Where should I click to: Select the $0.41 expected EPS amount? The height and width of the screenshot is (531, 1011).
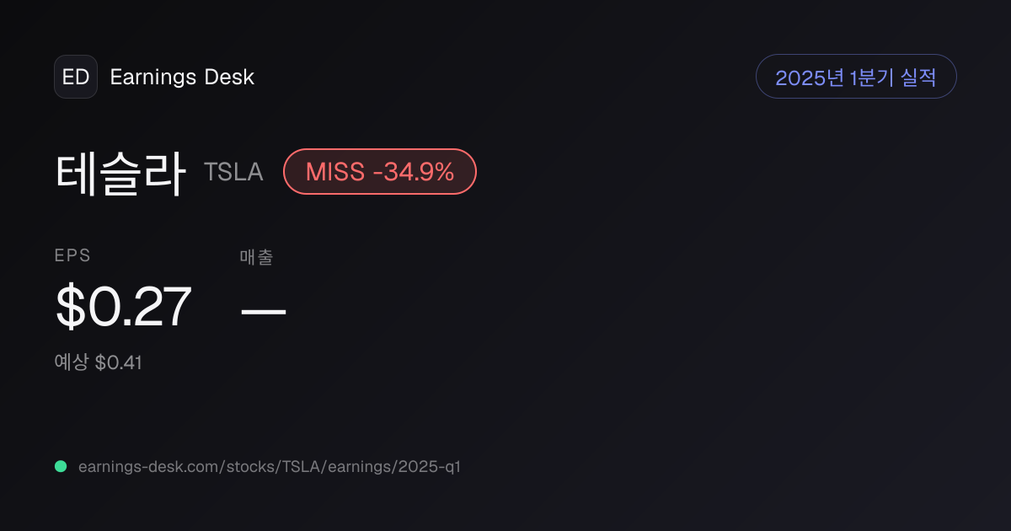(118, 362)
